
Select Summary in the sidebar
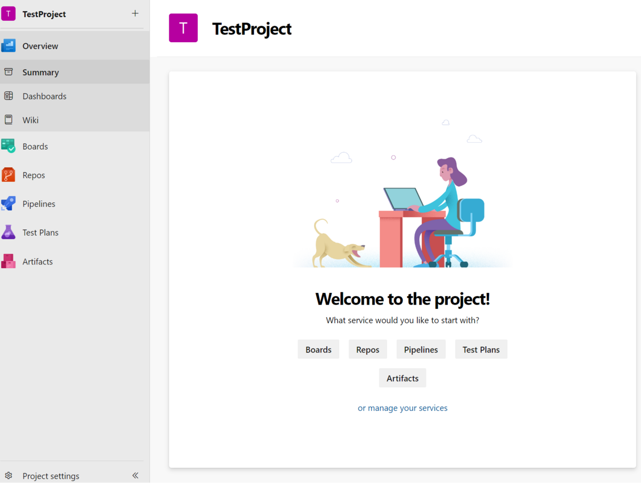41,72
